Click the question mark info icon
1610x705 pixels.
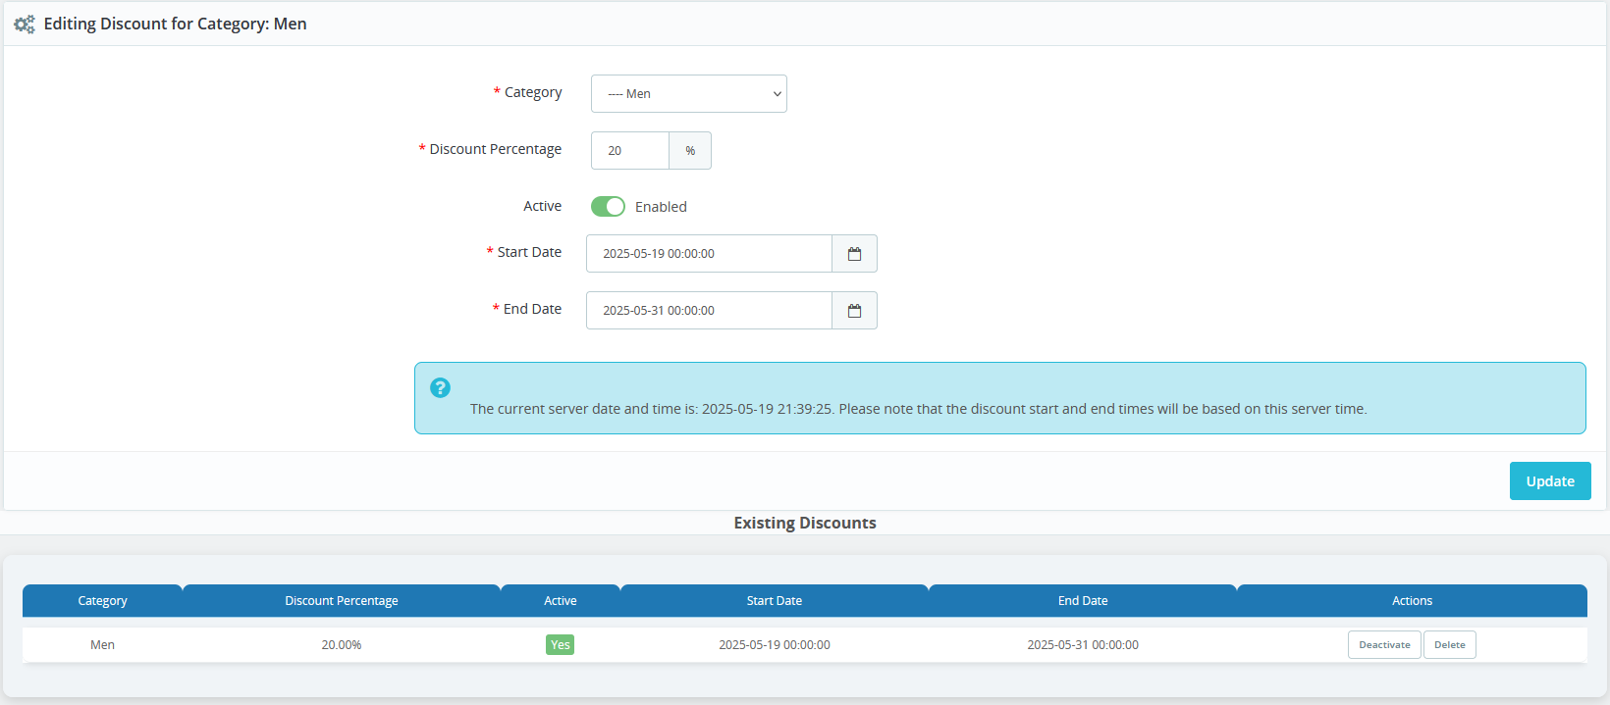click(x=440, y=388)
